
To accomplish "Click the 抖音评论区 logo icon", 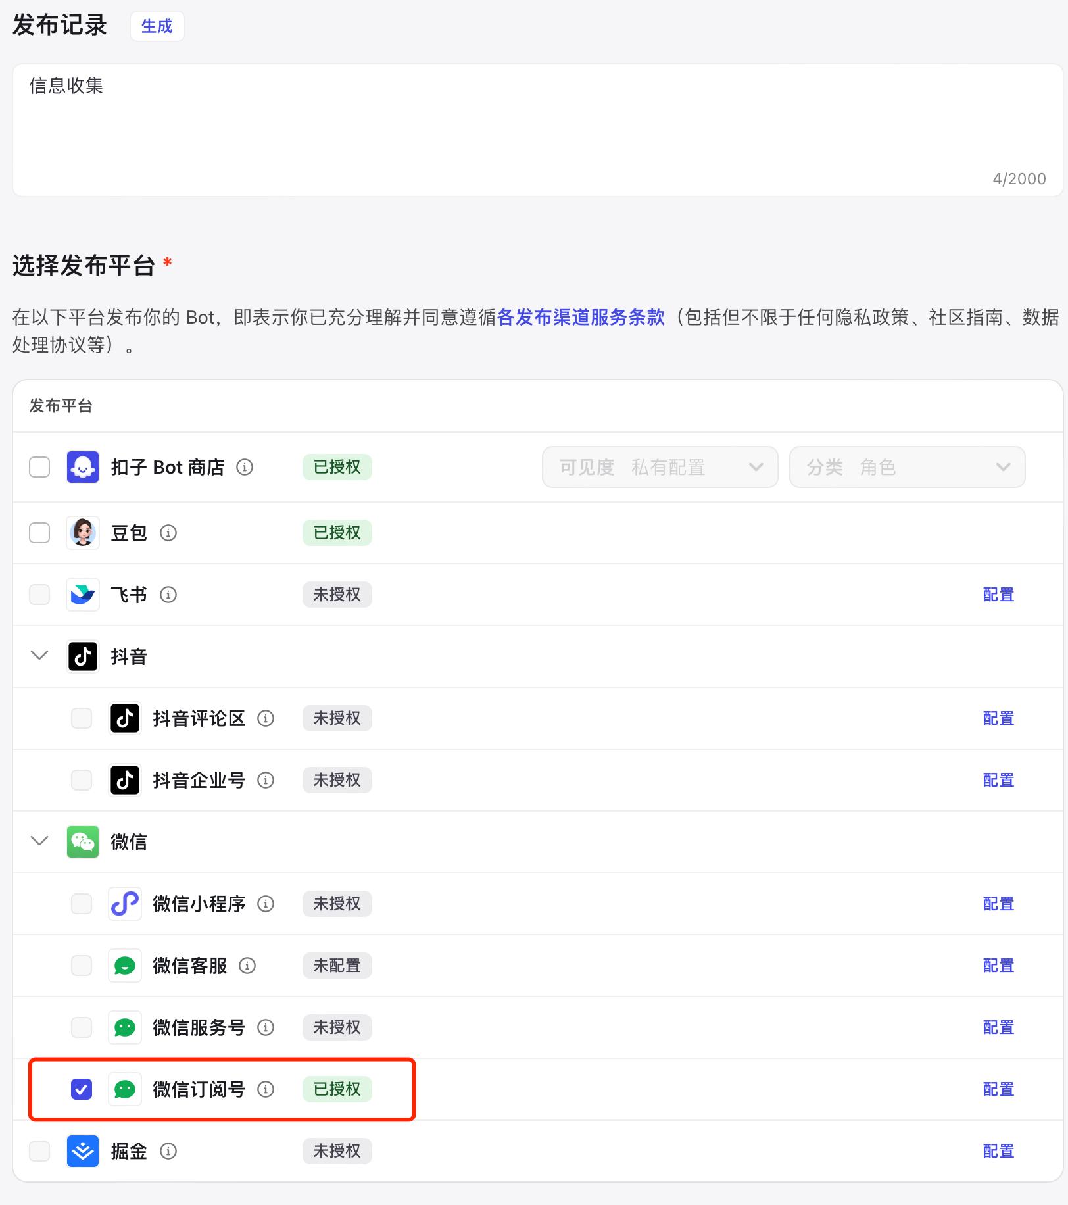I will (125, 718).
